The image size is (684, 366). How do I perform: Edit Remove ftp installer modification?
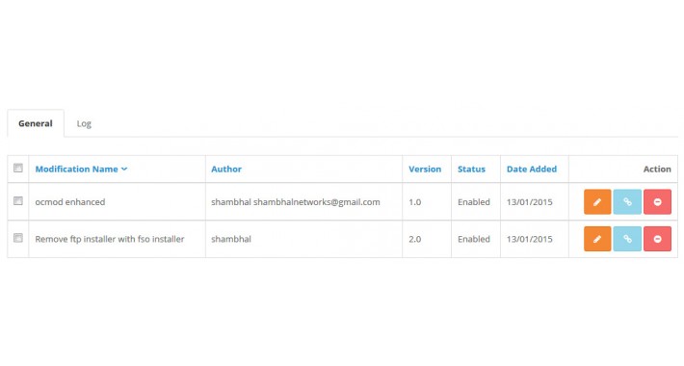[597, 239]
